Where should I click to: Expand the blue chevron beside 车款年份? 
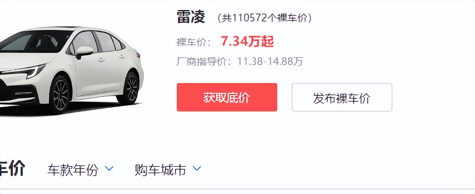tap(110, 168)
